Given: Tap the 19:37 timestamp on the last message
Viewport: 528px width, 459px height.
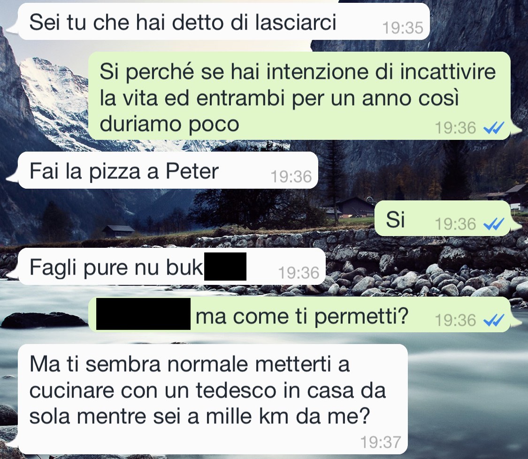Looking at the screenshot, I should tap(381, 442).
